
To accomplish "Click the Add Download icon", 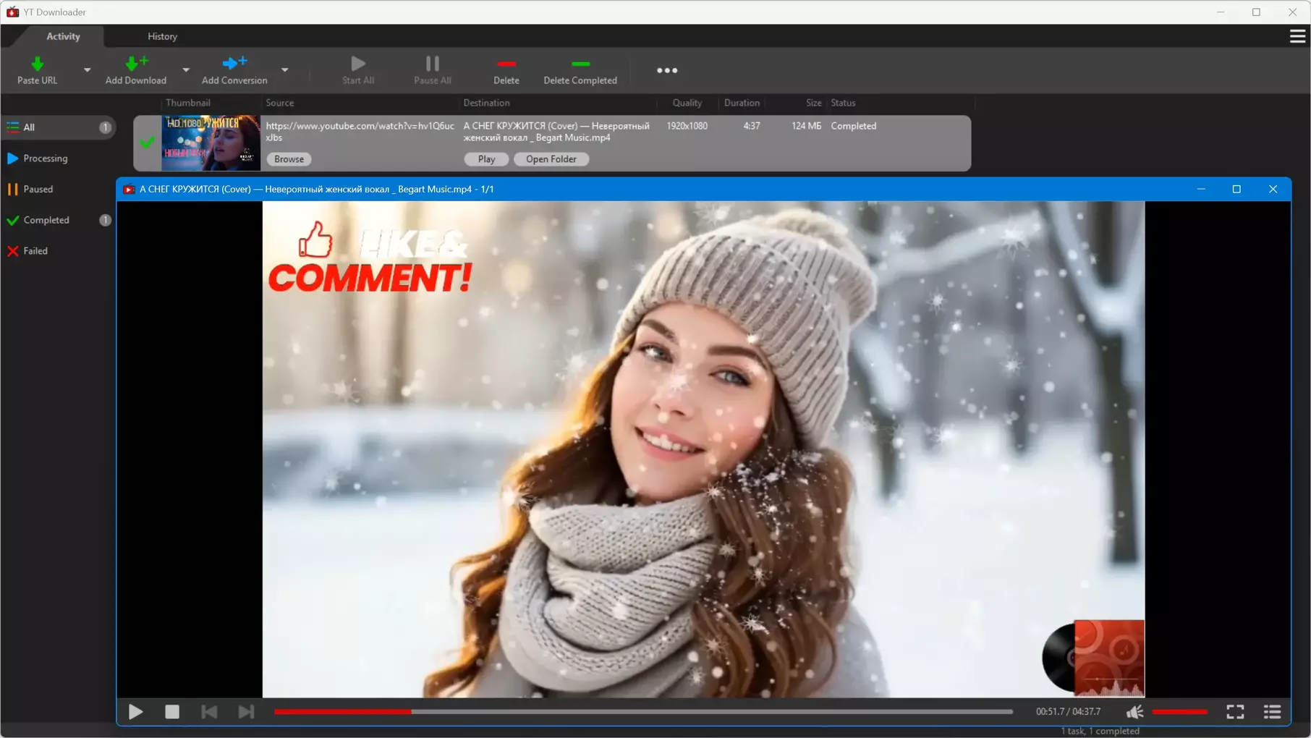I will pos(135,69).
